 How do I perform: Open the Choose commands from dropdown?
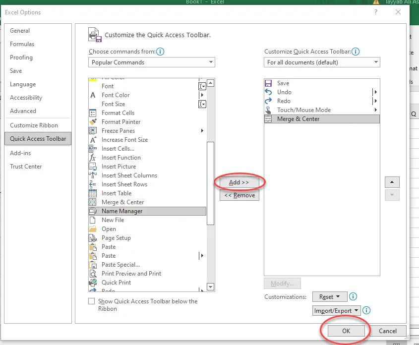(x=152, y=62)
